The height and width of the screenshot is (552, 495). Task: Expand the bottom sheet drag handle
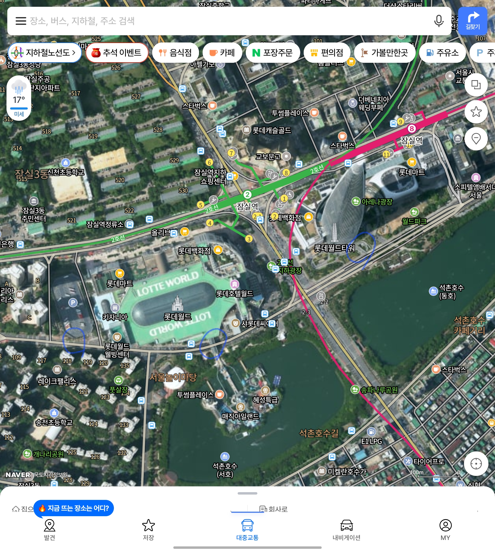(247, 493)
